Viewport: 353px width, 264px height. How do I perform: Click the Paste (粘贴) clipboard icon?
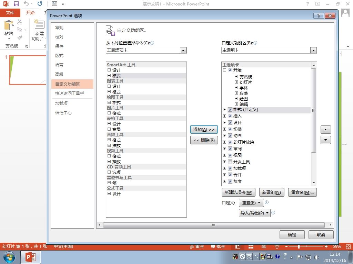coord(9,25)
